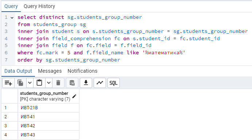Select the cell containing ИВТ-21В
The width and height of the screenshot is (252, 140).
tap(48, 108)
